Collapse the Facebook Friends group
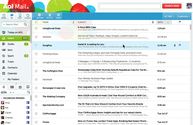 pos(1,98)
